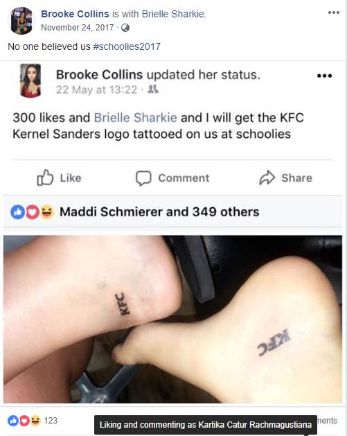Open Brooke Collins avatar in shared status
The image size is (347, 436).
pyautogui.click(x=30, y=80)
